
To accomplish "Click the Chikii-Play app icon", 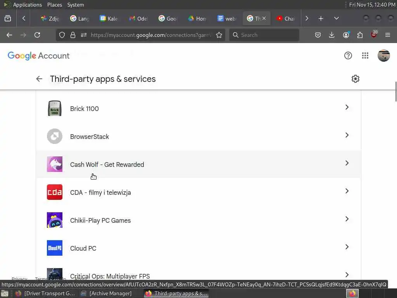I will click(55, 220).
